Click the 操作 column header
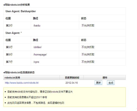Image resolution: width=137 pixels, height=111 pixels. [105, 77]
